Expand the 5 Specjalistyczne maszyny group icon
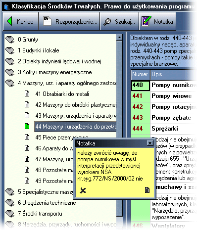 pos(10,192)
